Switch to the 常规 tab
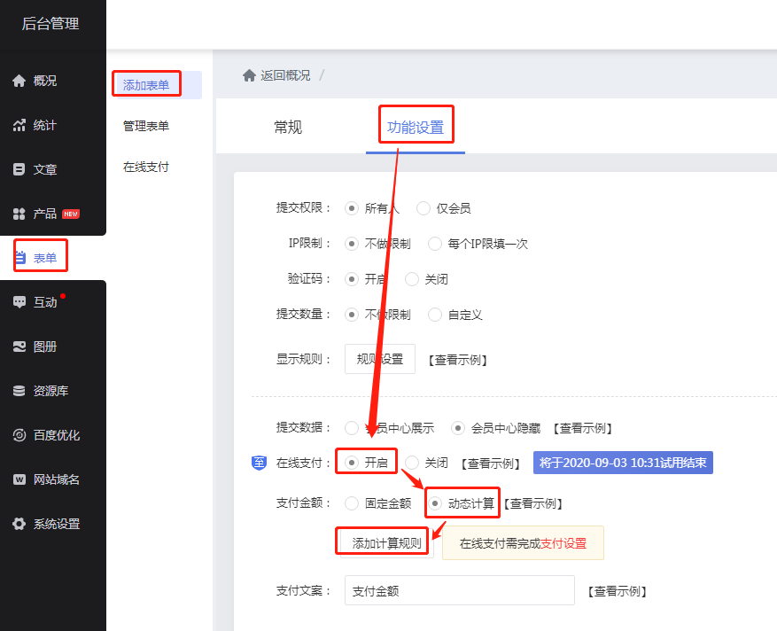The image size is (777, 631). pos(288,128)
